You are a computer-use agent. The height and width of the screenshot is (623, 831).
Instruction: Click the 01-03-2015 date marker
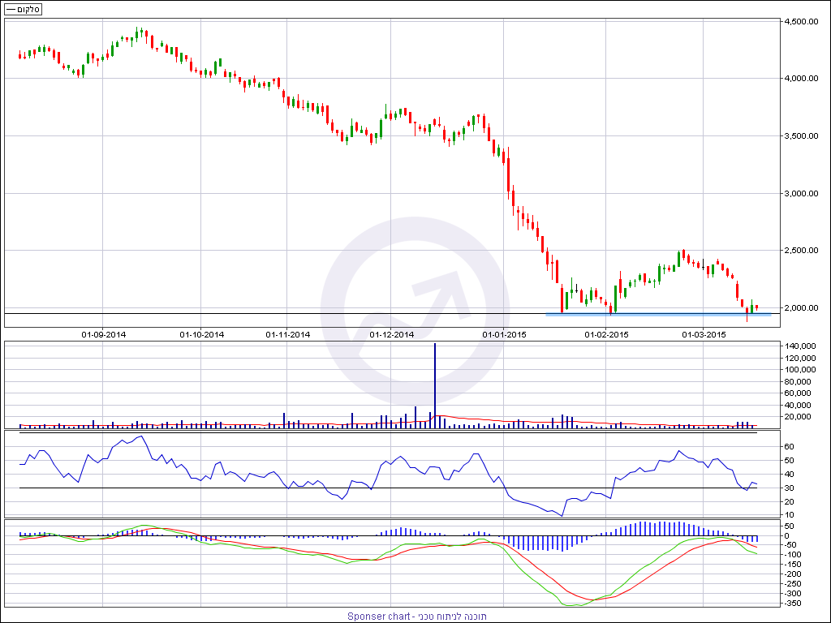(x=703, y=334)
